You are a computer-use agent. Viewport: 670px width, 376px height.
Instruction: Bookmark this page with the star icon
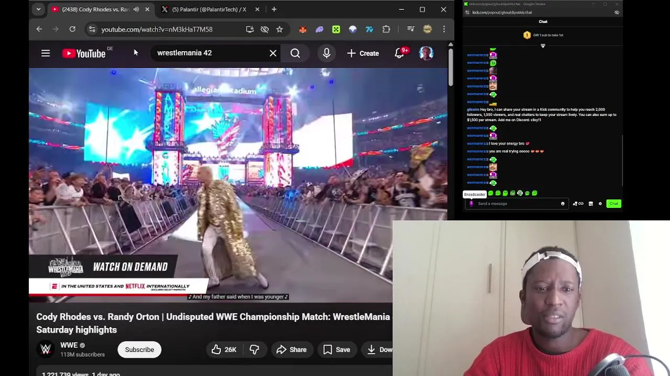[x=280, y=29]
